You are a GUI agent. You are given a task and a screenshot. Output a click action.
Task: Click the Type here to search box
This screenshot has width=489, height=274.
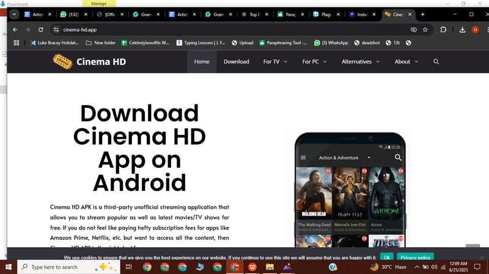pyautogui.click(x=68, y=267)
